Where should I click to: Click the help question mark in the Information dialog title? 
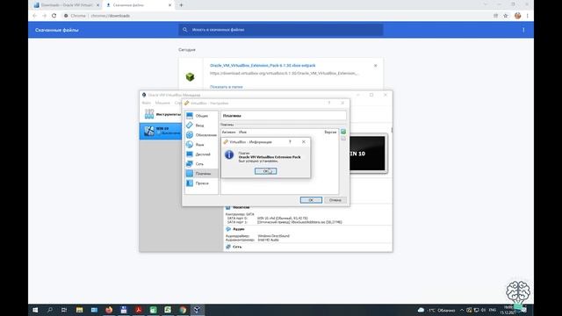coord(290,142)
